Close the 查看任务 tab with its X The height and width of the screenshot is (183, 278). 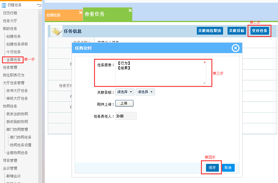130,10
